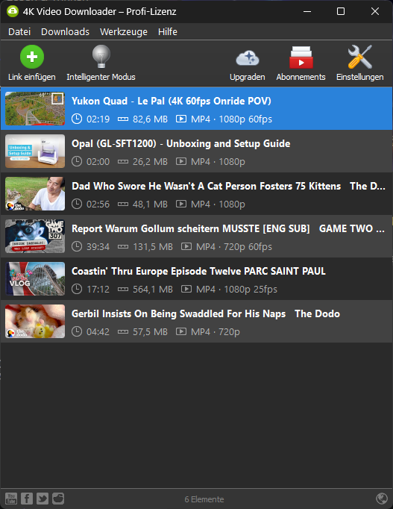This screenshot has width=393, height=509.
Task: Click the 57,5 MB file size
Action: [150, 332]
